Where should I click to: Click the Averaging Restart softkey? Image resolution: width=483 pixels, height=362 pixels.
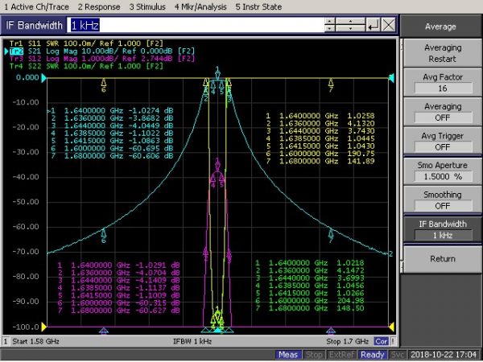443,53
